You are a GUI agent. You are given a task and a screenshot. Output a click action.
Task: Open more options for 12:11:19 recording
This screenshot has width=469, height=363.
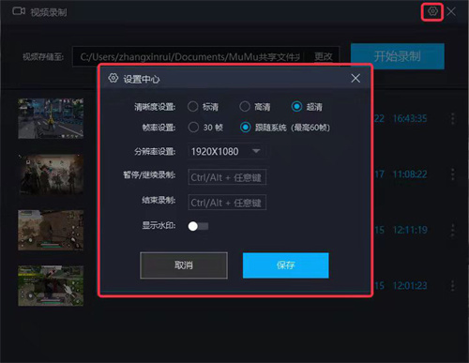[452, 230]
